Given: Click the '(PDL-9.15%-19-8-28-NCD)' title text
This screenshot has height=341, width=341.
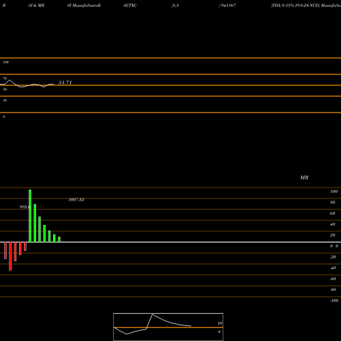Looking at the screenshot, I should tap(295, 5).
